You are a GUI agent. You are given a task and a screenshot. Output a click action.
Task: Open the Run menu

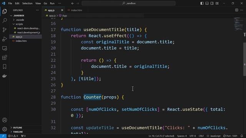pos(52,3)
